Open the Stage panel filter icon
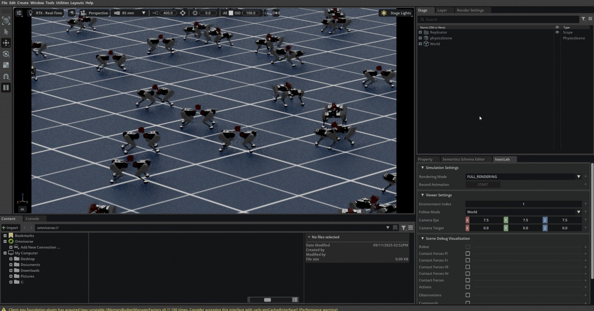 tap(584, 19)
